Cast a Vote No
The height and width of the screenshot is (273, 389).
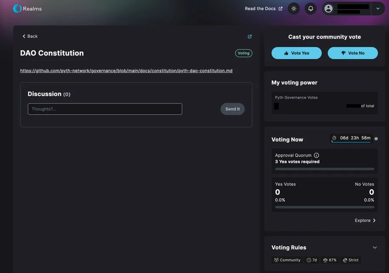353,53
